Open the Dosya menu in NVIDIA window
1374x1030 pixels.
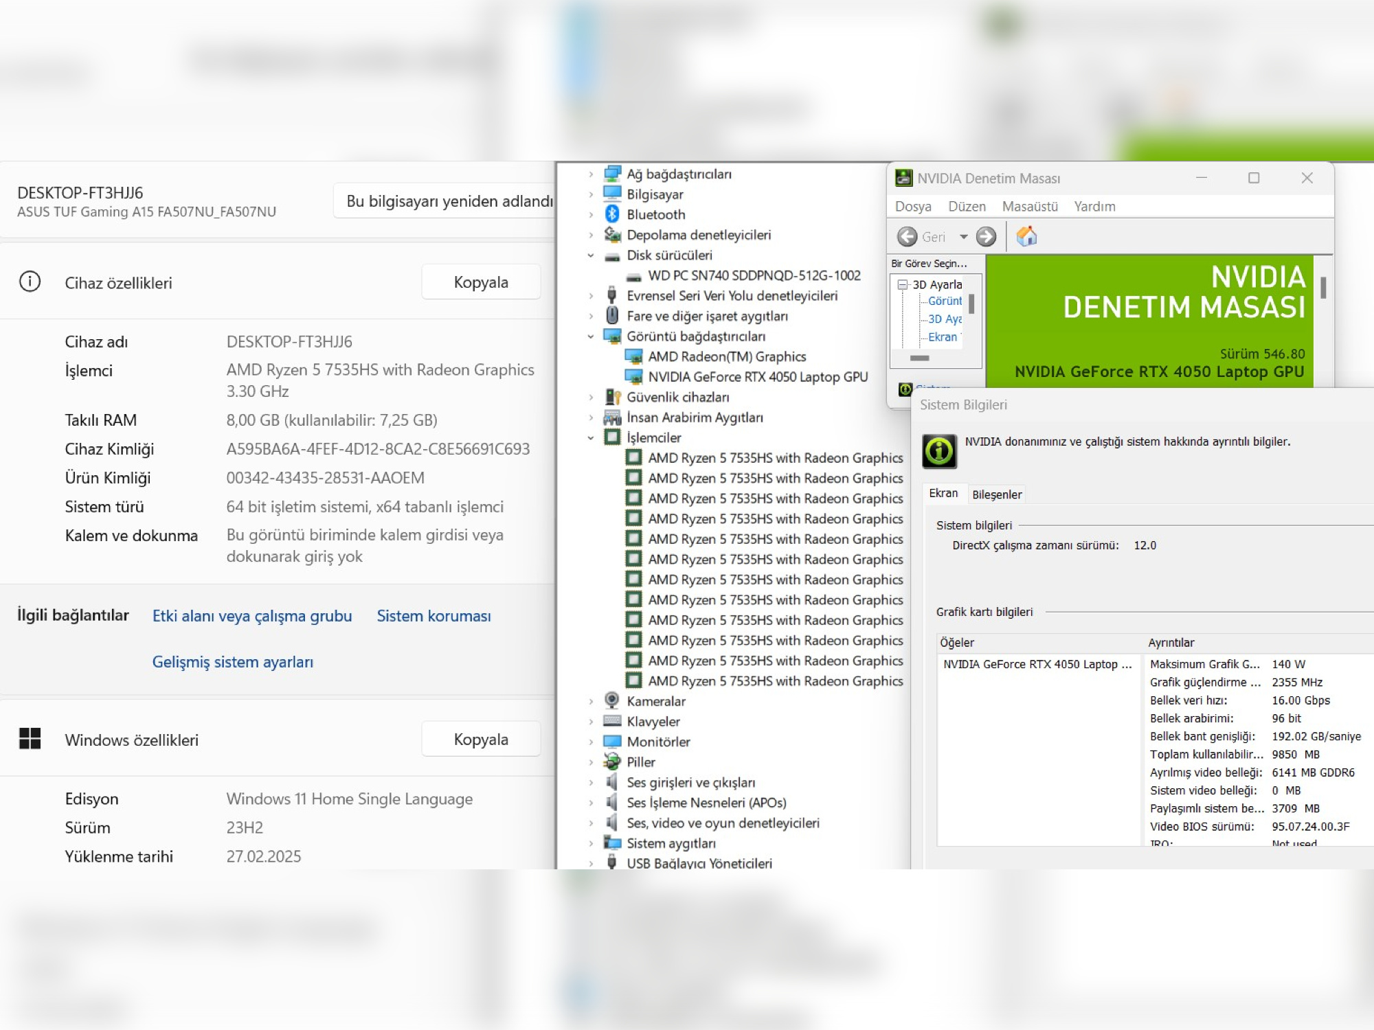pyautogui.click(x=913, y=207)
